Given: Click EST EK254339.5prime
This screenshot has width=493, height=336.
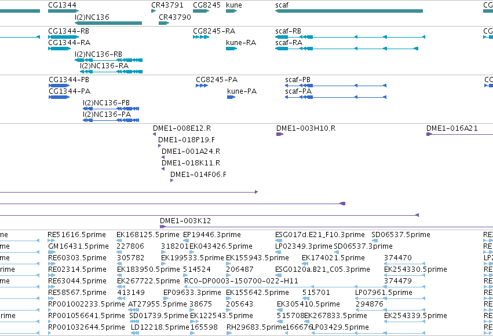Looking at the screenshot, I should [415, 316].
